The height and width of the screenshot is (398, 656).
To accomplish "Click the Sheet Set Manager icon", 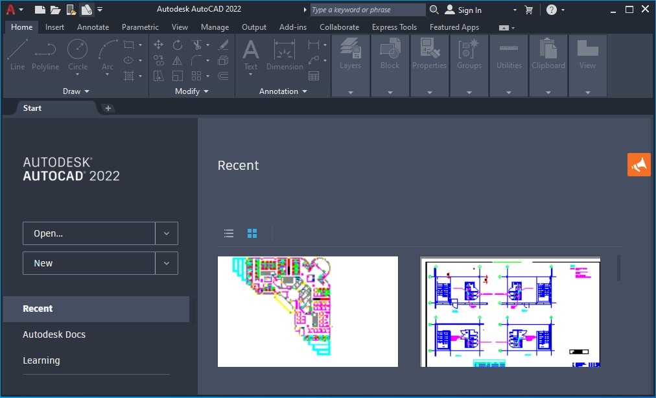I will (87, 10).
